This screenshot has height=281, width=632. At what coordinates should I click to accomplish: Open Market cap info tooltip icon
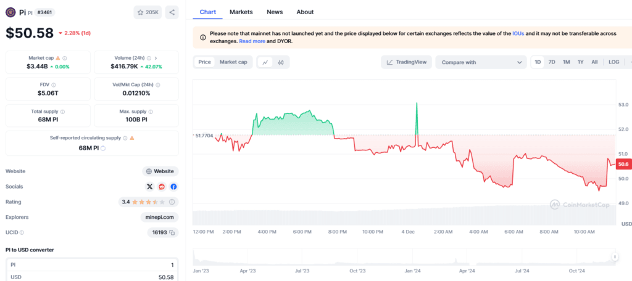coord(65,58)
